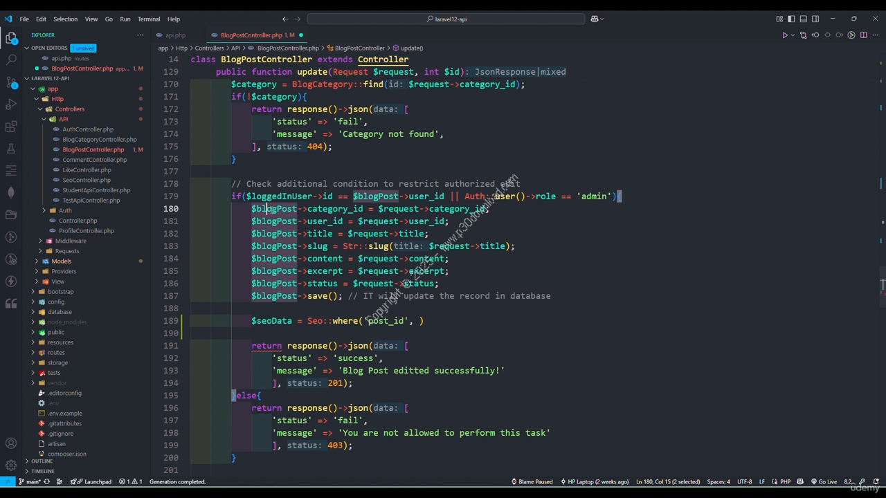
Task: Click the Split Editor Right icon
Action: click(x=863, y=35)
